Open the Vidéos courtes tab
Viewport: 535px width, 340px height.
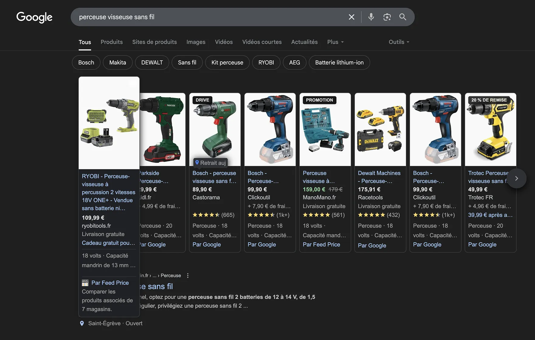262,42
